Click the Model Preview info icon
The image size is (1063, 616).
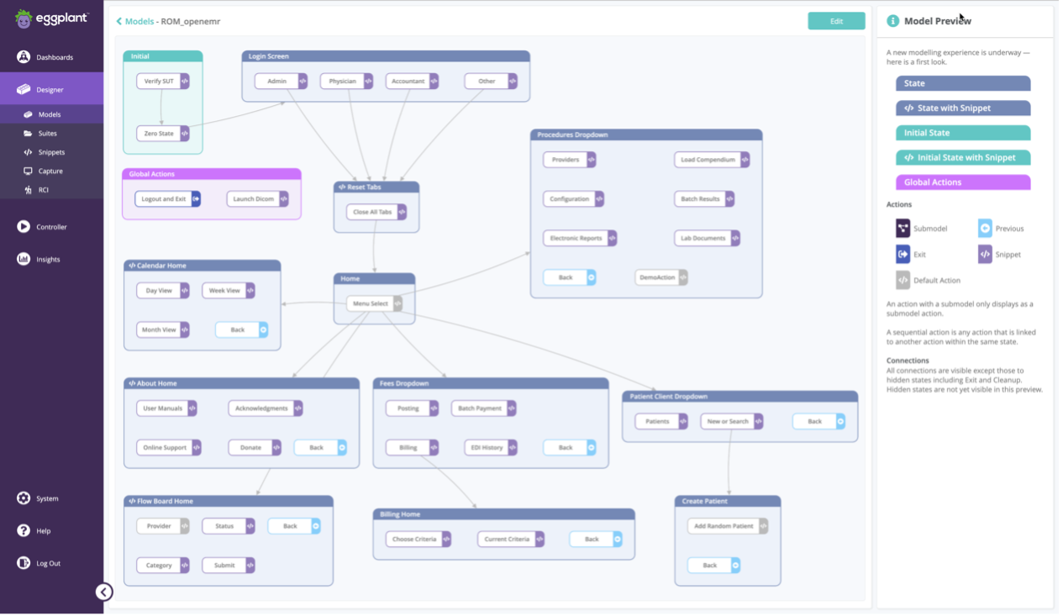point(893,21)
